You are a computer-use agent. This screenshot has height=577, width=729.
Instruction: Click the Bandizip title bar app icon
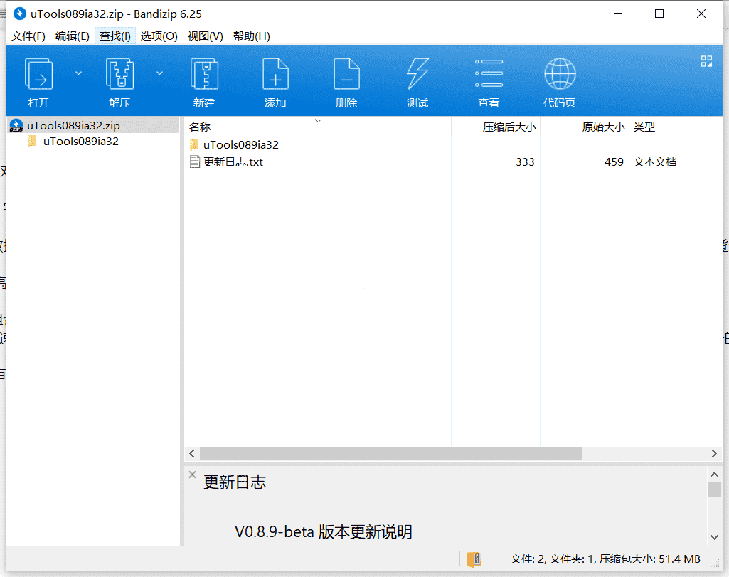[x=19, y=14]
